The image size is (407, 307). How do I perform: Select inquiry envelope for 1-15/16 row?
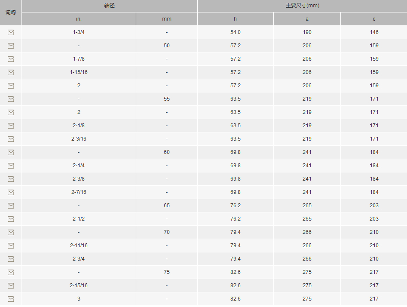pyautogui.click(x=11, y=72)
